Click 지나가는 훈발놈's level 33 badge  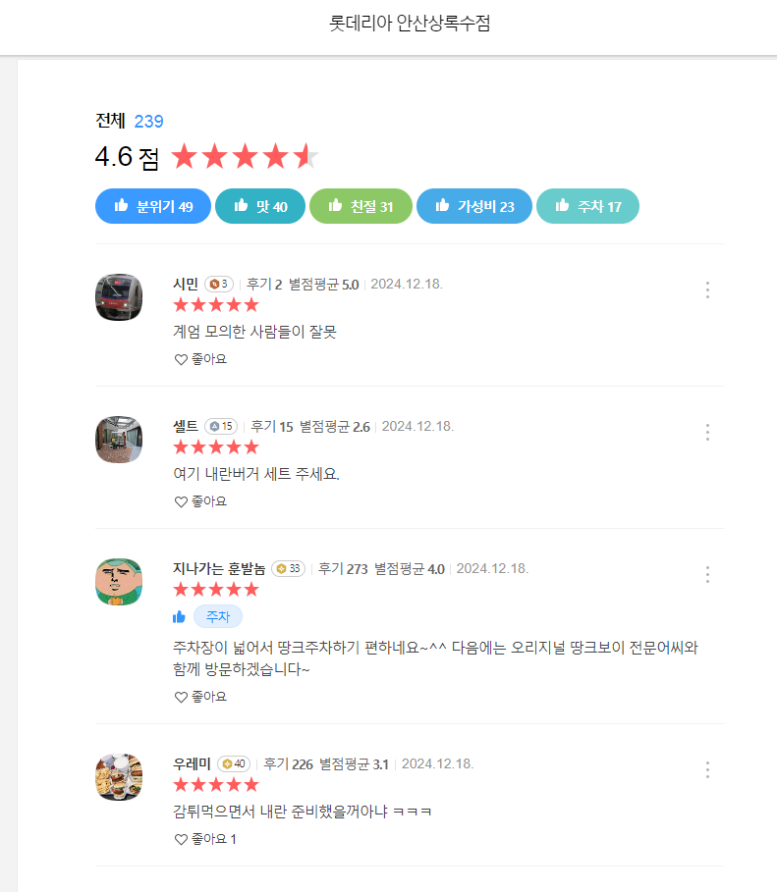click(x=288, y=568)
